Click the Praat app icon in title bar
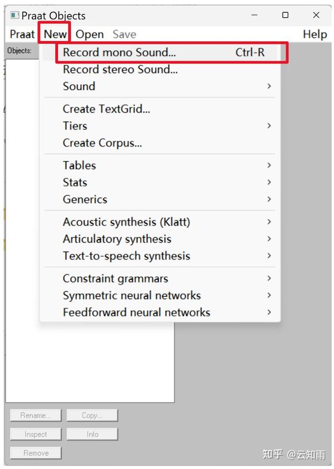Viewport: 334px width, 469px height. [15, 15]
